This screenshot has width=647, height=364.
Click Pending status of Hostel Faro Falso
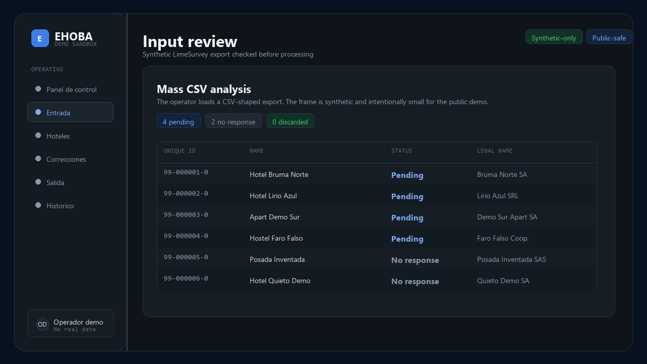pos(407,239)
